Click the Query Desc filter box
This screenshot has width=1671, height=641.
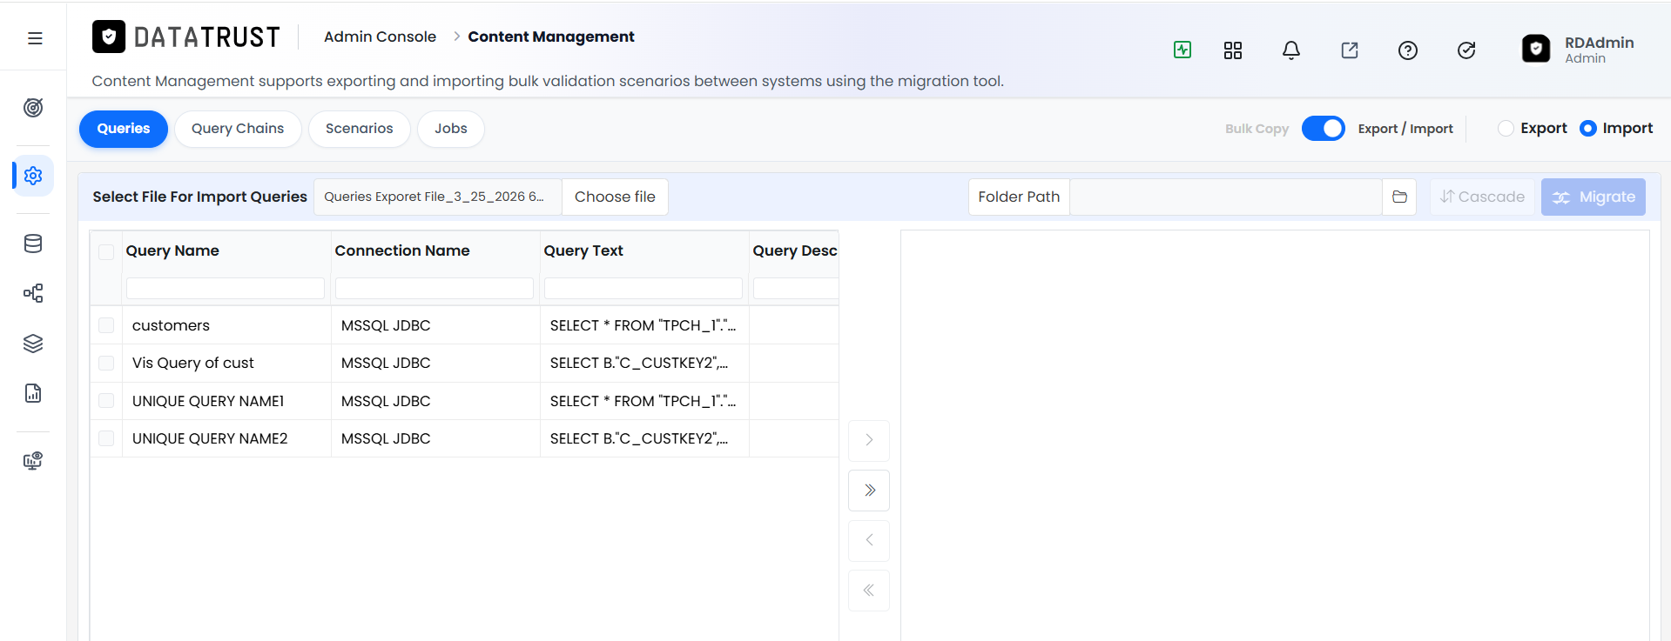click(x=796, y=288)
